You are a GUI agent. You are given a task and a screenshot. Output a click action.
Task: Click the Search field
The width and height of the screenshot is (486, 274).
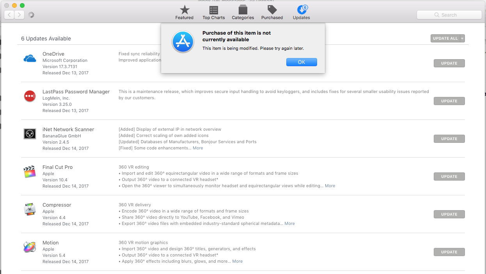[449, 15]
